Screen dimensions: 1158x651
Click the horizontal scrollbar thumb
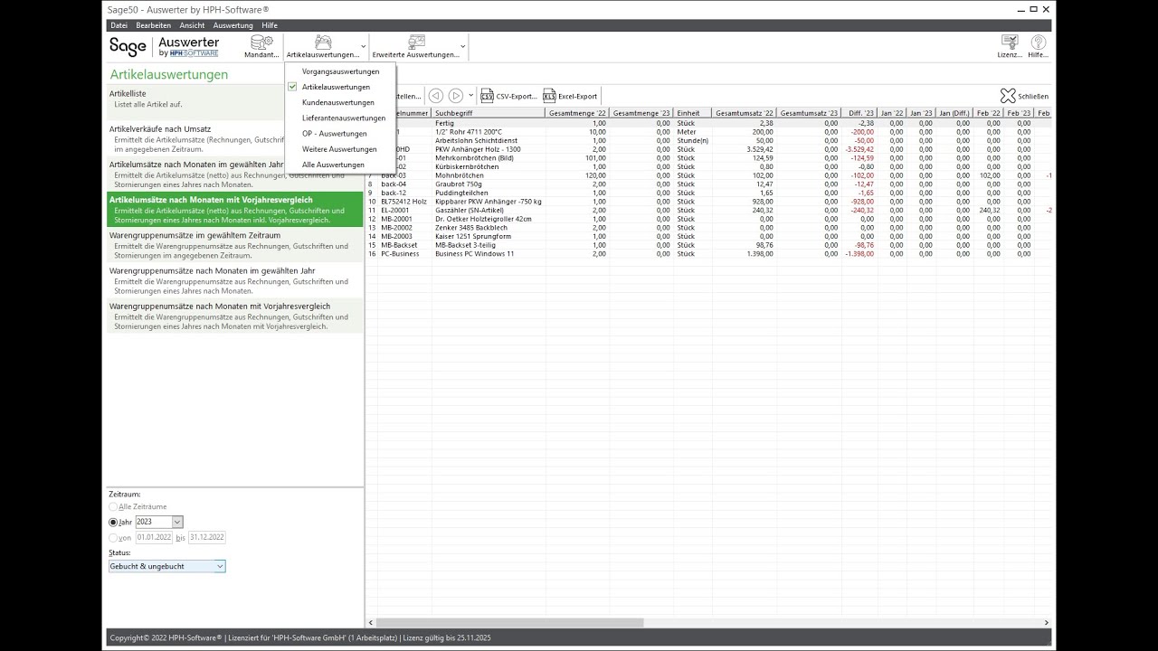[509, 622]
